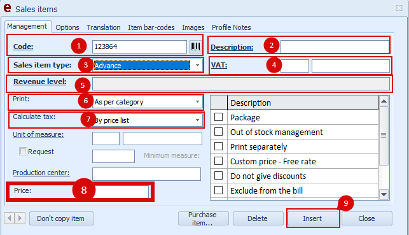This screenshot has width=409, height=235.
Task: Click the Description label link
Action: coord(232,47)
